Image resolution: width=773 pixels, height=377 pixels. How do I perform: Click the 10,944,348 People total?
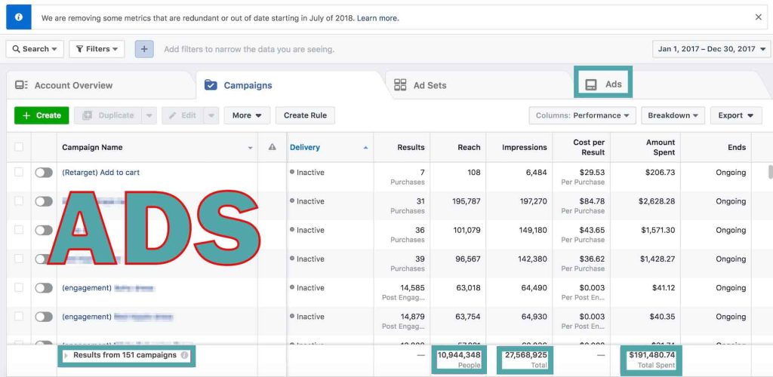pos(459,355)
